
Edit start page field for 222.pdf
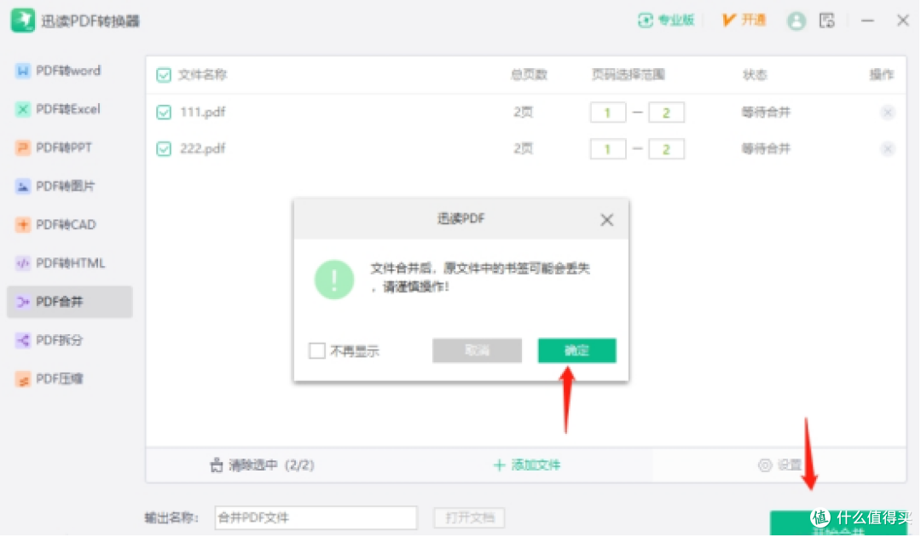(608, 149)
